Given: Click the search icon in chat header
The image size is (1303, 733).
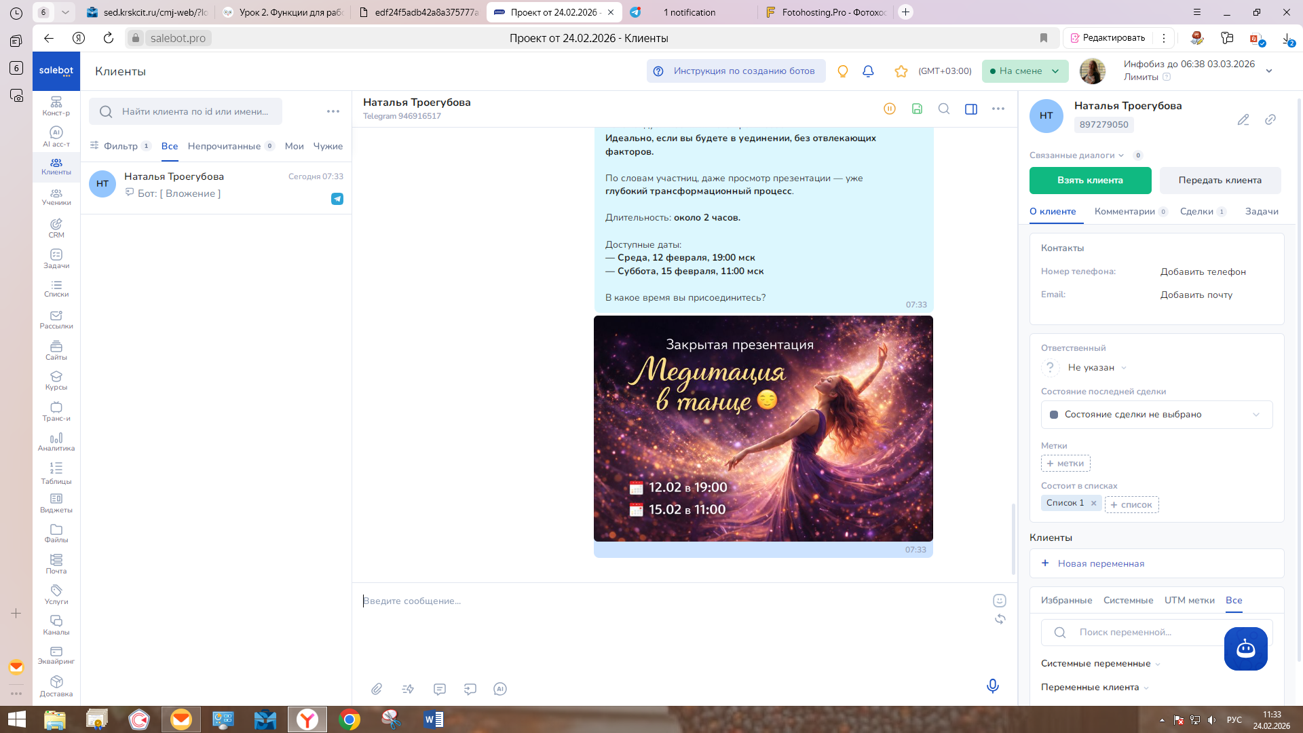Looking at the screenshot, I should 943,109.
